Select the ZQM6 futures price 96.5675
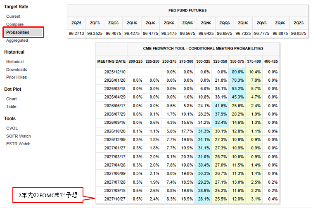The height and width of the screenshot is (208, 313). (187, 33)
